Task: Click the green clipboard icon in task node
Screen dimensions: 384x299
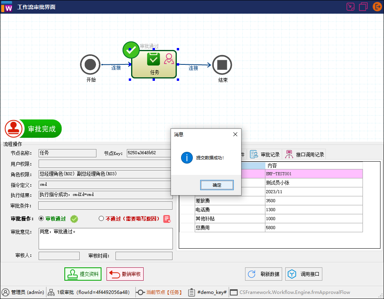Action: pyautogui.click(x=153, y=59)
